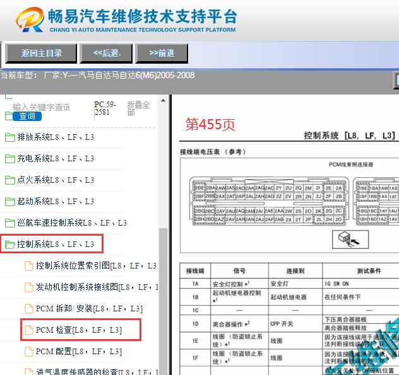Screen dimensions: 399x375
Task: Click the 信号 column header
Action: (239, 271)
